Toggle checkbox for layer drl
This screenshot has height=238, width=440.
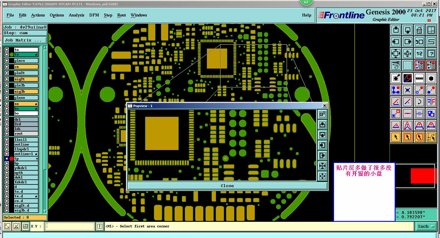[7, 119]
